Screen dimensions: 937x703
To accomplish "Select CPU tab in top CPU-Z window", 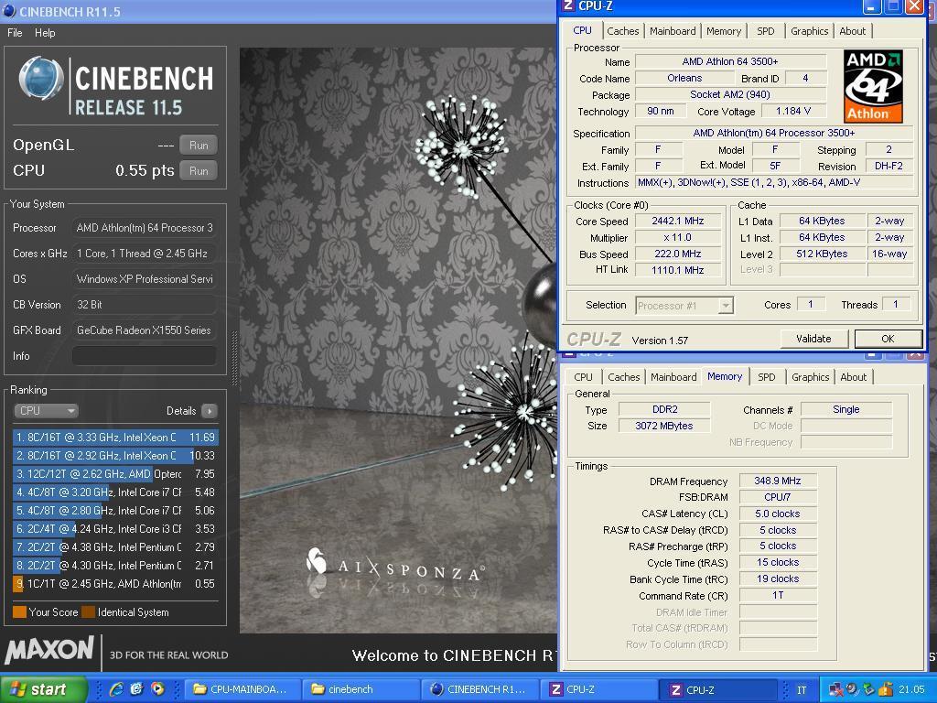I will point(582,30).
